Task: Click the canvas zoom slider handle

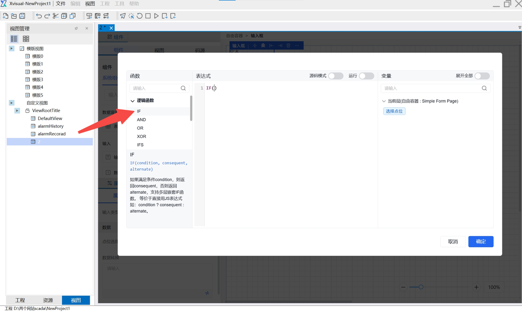Action: point(421,287)
